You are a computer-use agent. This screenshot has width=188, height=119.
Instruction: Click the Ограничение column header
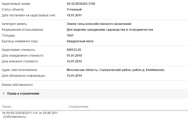point(78,107)
